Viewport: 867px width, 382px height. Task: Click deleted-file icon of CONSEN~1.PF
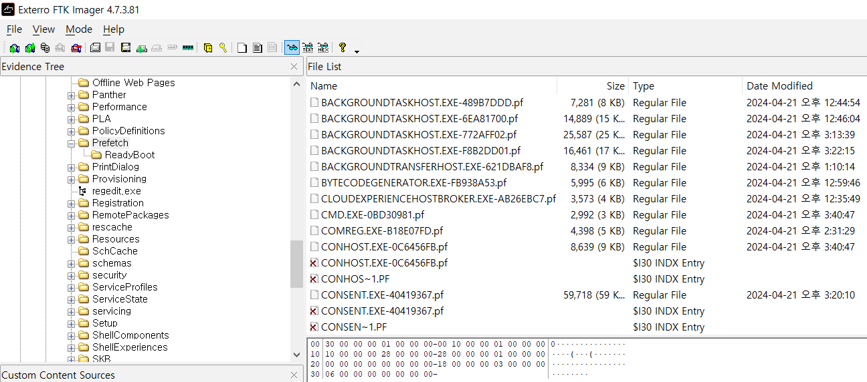(x=314, y=327)
